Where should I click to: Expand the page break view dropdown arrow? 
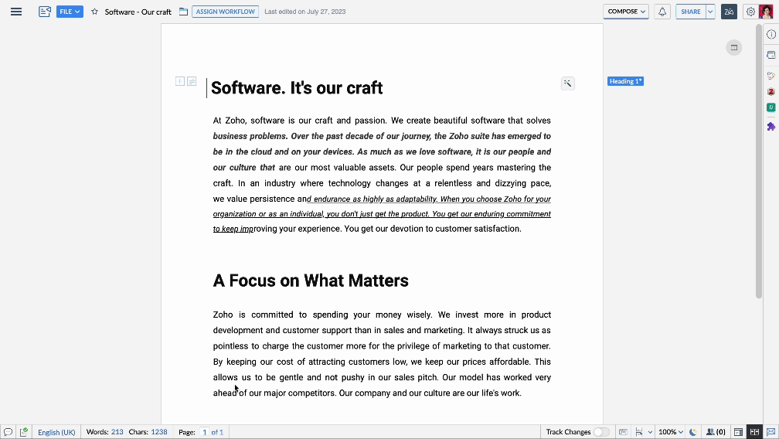click(650, 432)
